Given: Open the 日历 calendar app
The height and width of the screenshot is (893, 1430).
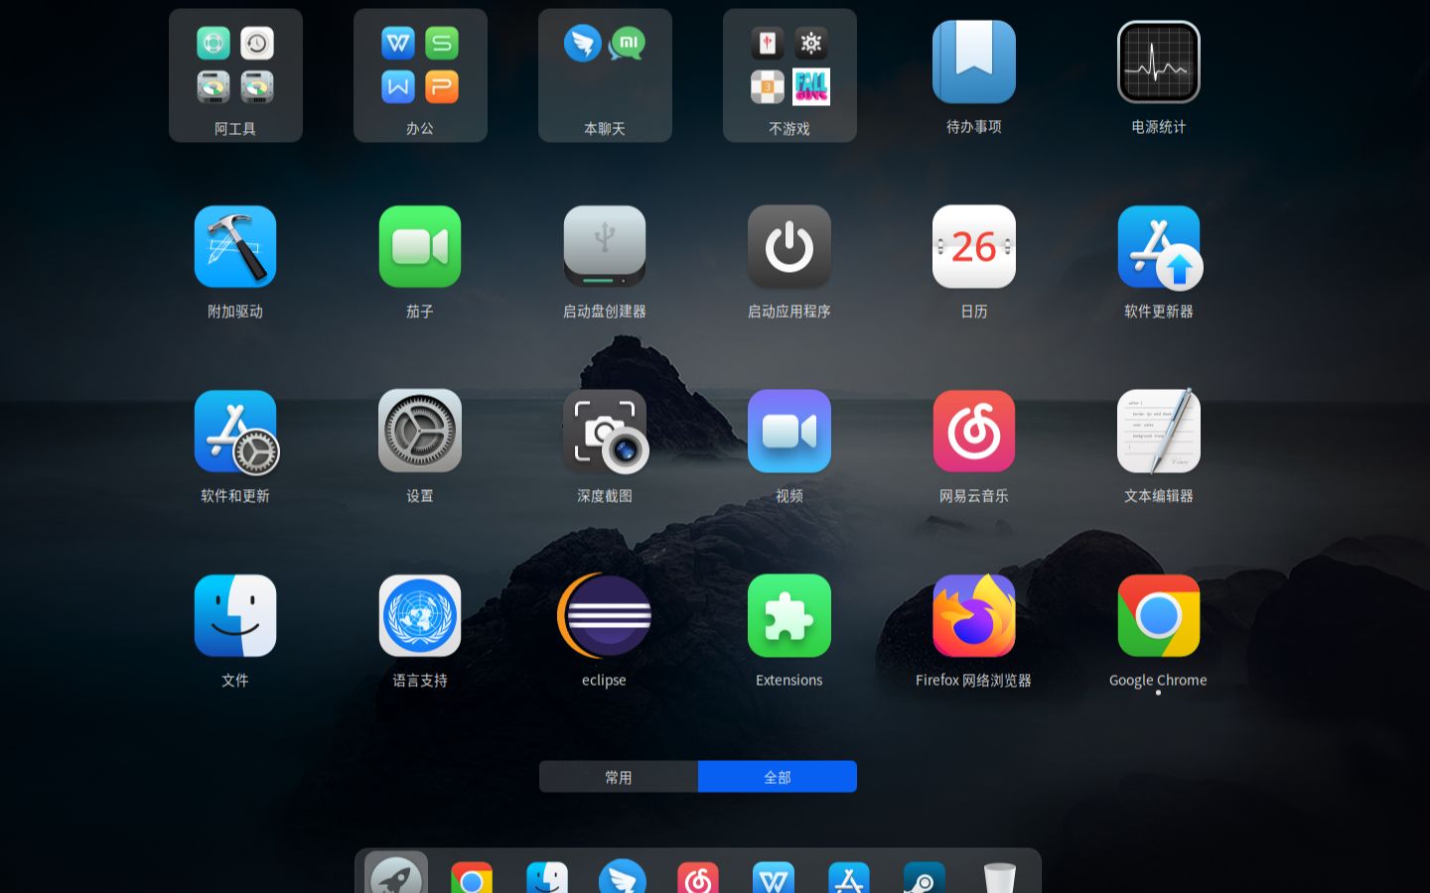Looking at the screenshot, I should [974, 247].
